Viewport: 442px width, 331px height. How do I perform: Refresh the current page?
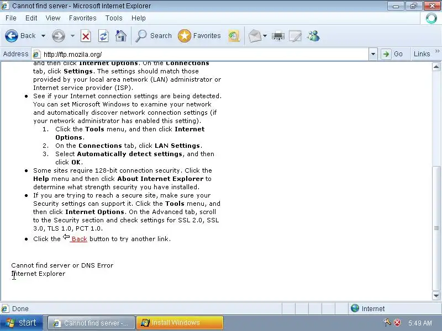pos(103,36)
